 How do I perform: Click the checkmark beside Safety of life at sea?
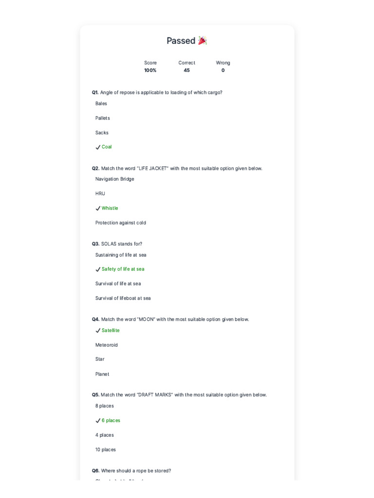(x=98, y=269)
